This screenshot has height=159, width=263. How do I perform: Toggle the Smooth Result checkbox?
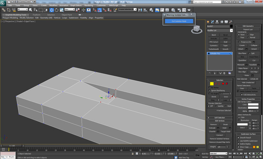click(x=238, y=138)
